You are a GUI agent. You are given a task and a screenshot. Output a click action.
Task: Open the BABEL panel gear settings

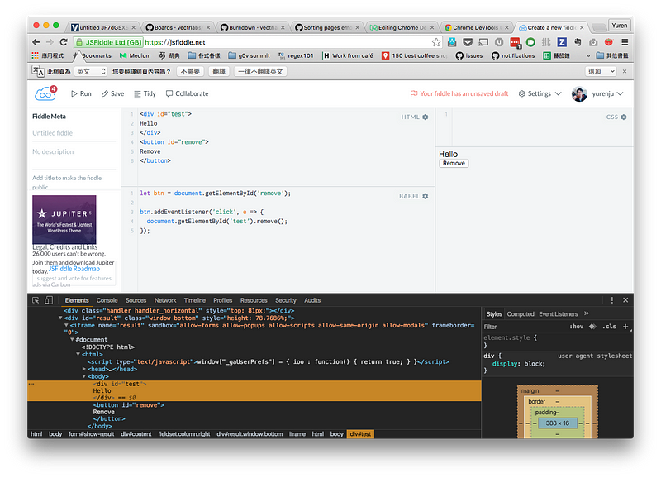coord(426,196)
